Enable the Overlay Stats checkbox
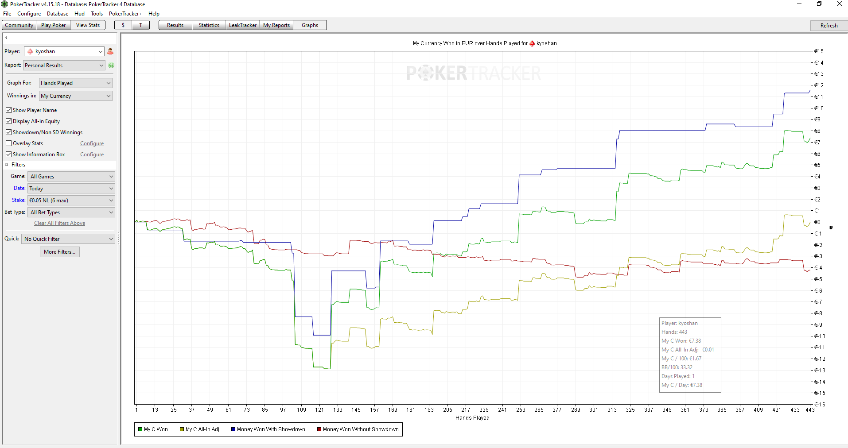Viewport: 848px width, 448px height. click(x=8, y=143)
